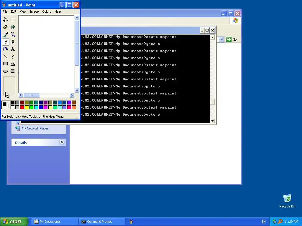This screenshot has width=302, height=226.
Task: Select the Pencil tool in Paint
Action: (5, 42)
